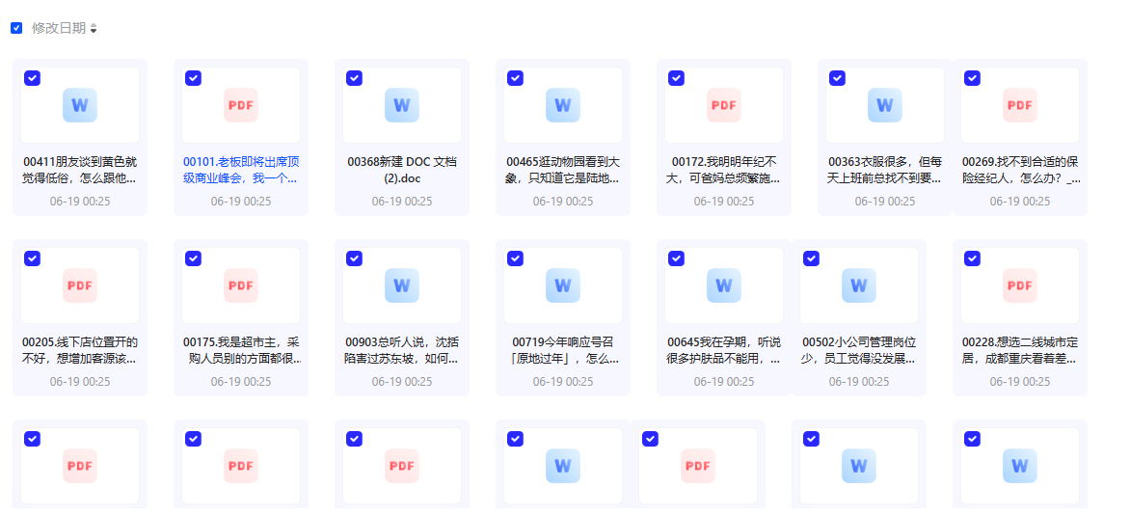Image resolution: width=1130 pixels, height=516 pixels.
Task: Click the Word icon of 00368新建 DOC 文档
Action: 402,105
